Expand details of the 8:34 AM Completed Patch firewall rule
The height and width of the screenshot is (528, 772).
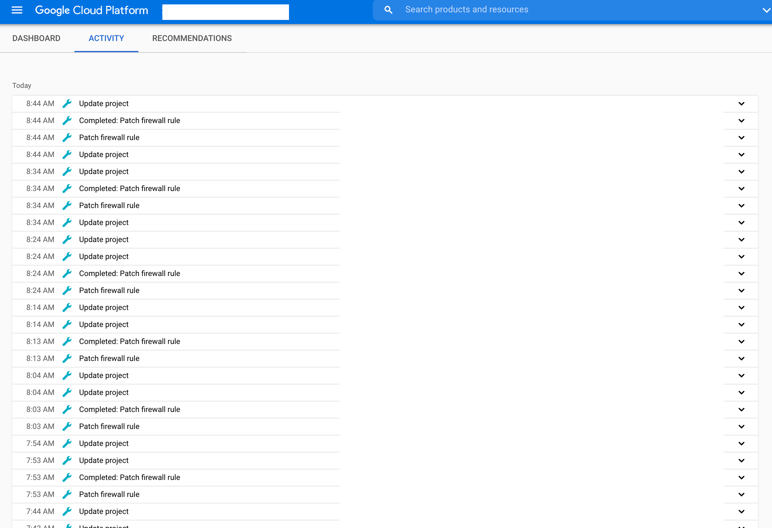(741, 188)
